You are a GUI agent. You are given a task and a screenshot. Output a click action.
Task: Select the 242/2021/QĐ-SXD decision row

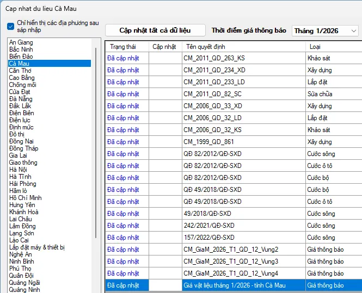click(209, 226)
